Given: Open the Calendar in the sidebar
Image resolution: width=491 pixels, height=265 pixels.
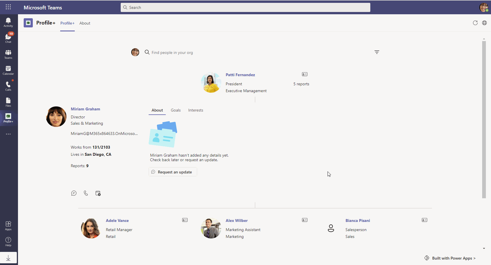Looking at the screenshot, I should coord(8,70).
